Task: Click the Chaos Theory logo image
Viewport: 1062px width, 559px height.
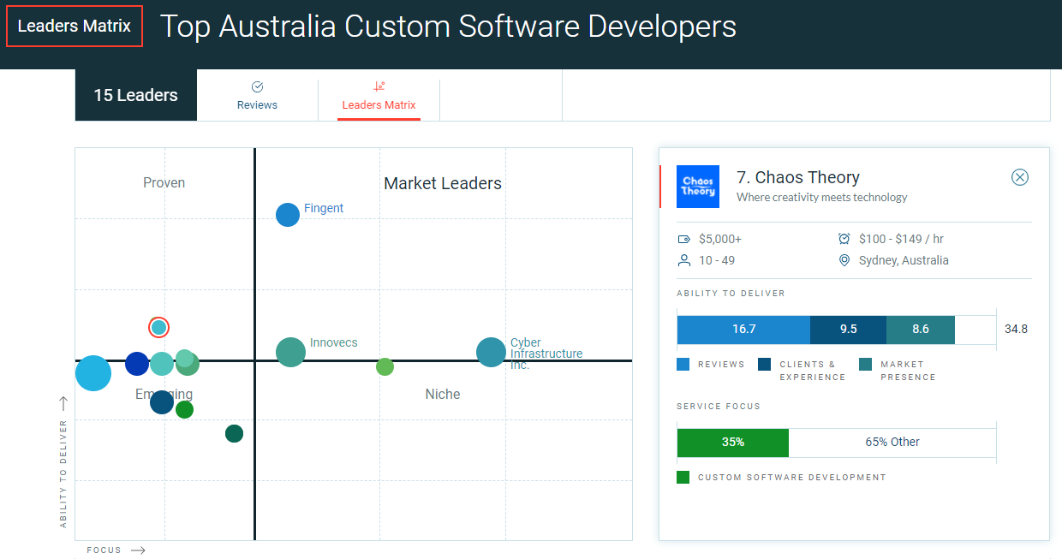Action: (698, 187)
